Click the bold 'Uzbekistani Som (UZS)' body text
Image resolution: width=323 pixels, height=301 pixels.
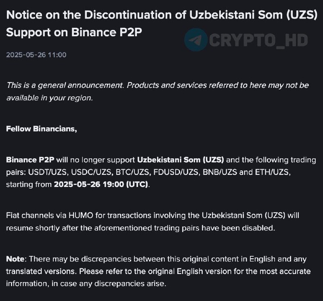coord(180,160)
